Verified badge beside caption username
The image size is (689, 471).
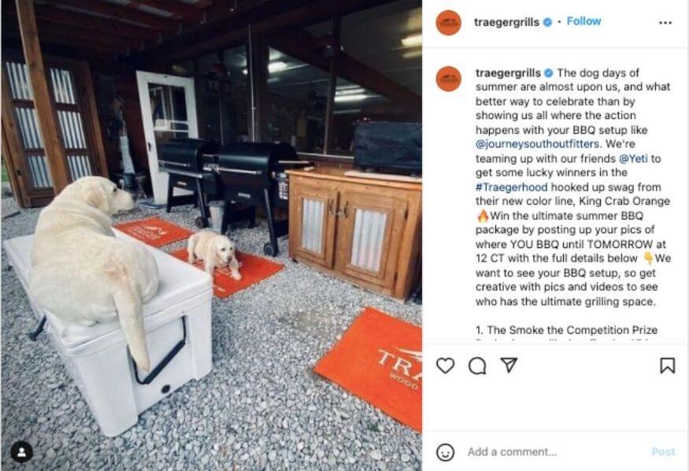click(x=549, y=73)
